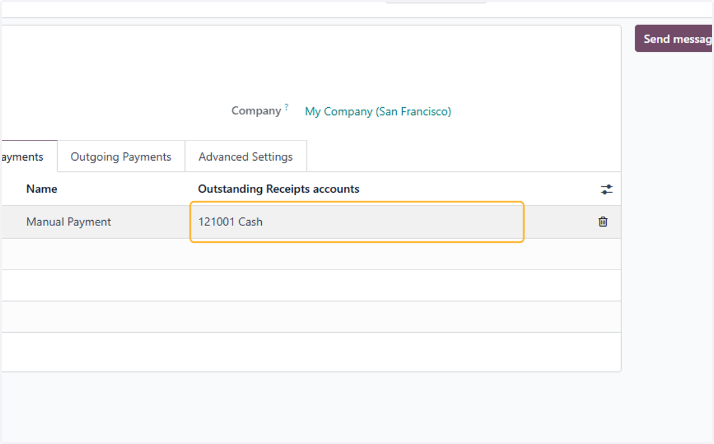The image size is (714, 444).
Task: Open the column options adjust icon
Action: tap(606, 189)
